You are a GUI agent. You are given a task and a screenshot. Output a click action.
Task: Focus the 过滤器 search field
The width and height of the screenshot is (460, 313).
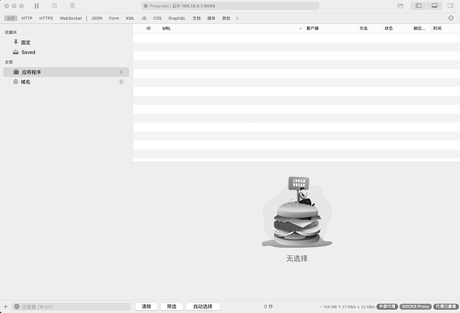pyautogui.click(x=71, y=306)
